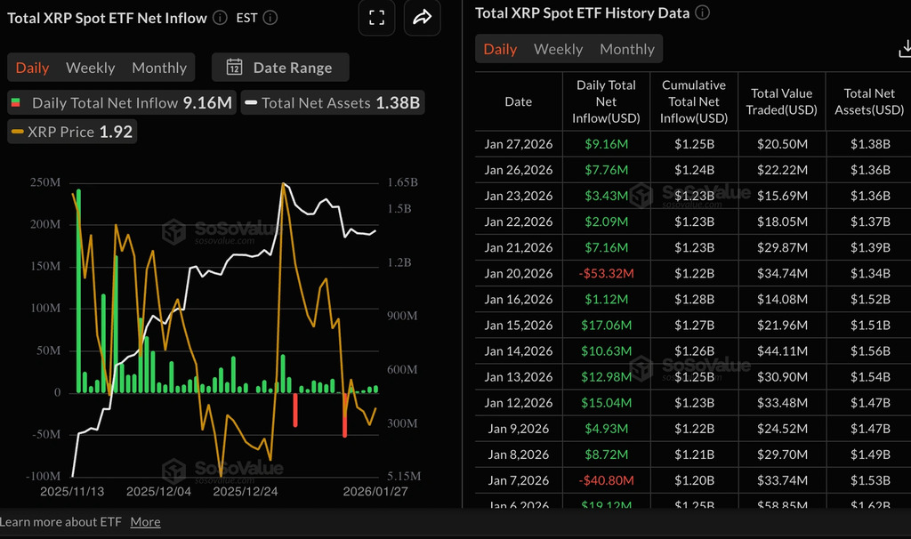Open the fullscreen chart view icon

click(376, 18)
